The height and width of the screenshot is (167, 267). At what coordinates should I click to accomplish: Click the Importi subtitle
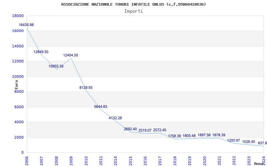(x=133, y=11)
